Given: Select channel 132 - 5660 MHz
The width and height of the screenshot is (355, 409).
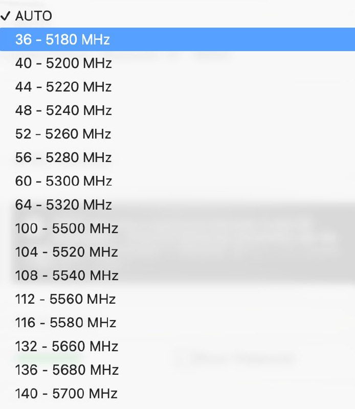Looking at the screenshot, I should pos(66,346).
